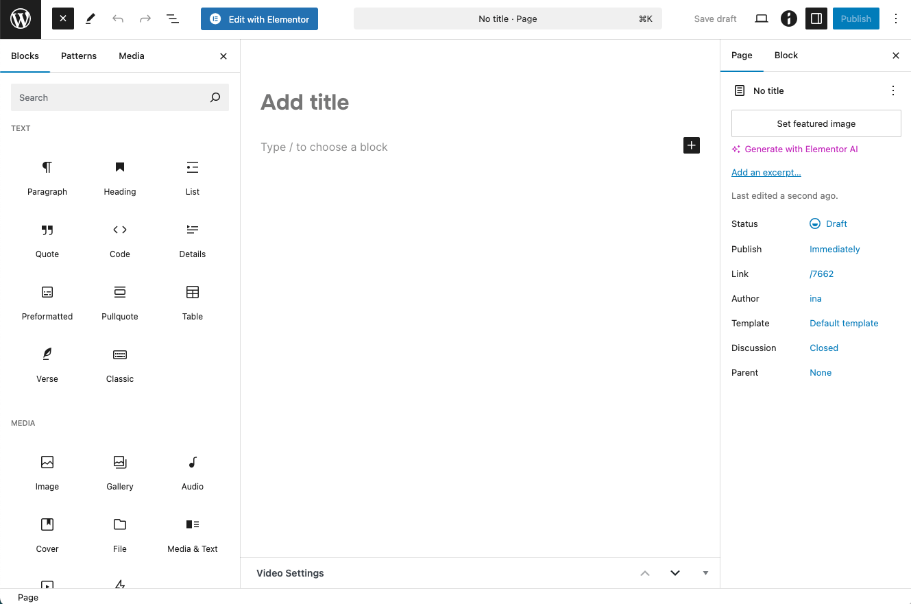Screen dimensions: 911x604
Task: Toggle the block inserter closed
Action: 63,19
